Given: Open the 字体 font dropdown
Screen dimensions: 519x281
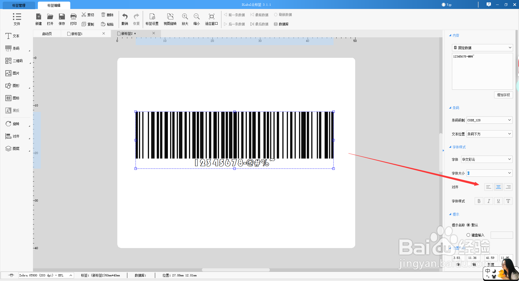Looking at the screenshot, I should click(487, 159).
